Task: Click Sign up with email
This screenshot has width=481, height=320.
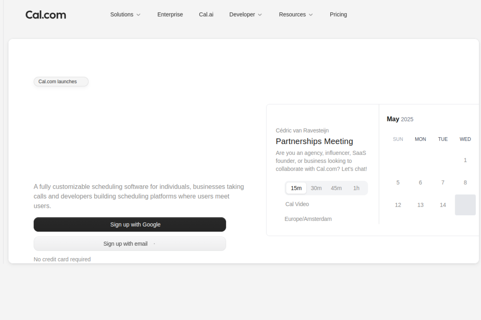Action: [x=130, y=244]
